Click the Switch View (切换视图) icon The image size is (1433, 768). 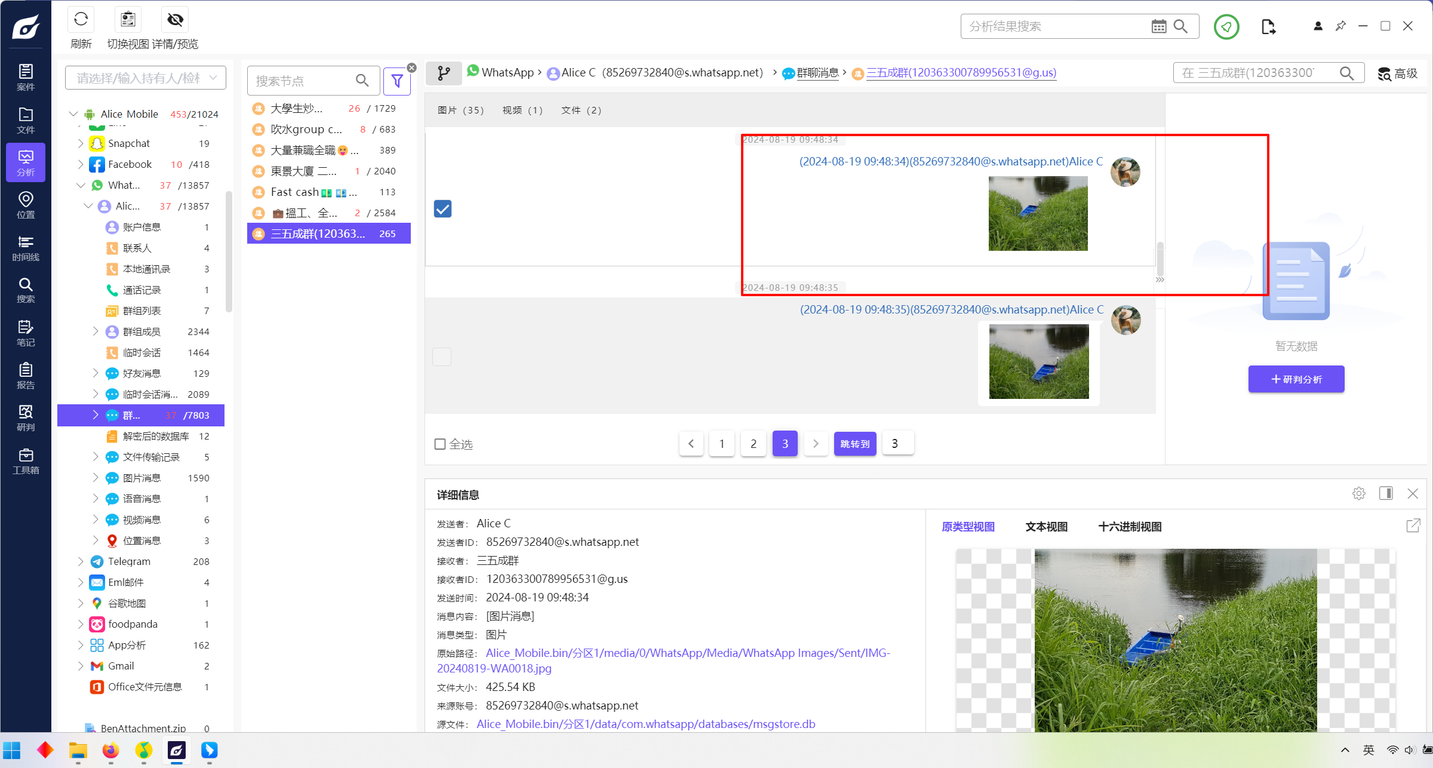[x=128, y=20]
